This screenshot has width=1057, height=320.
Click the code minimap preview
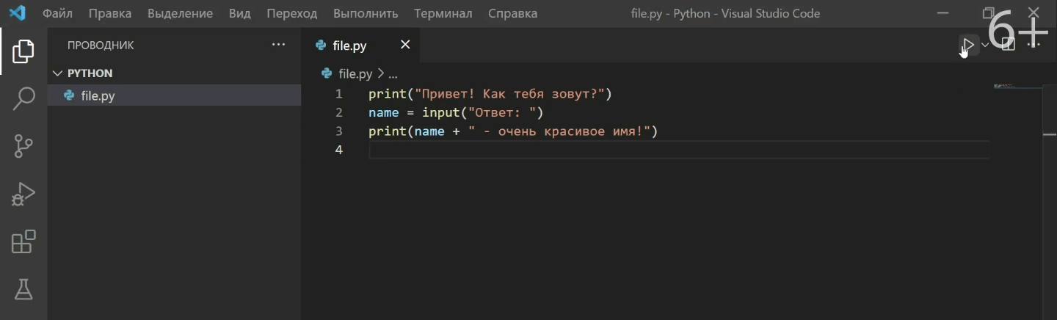pyautogui.click(x=1017, y=87)
